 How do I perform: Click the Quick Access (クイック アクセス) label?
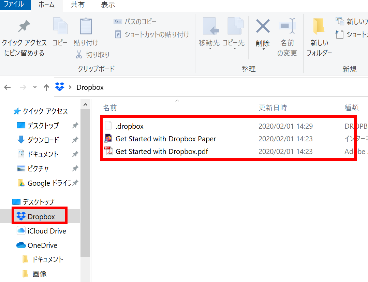coord(45,111)
